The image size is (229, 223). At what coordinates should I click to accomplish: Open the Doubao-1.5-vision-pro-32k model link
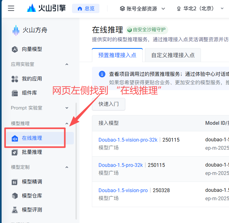coord(128,140)
